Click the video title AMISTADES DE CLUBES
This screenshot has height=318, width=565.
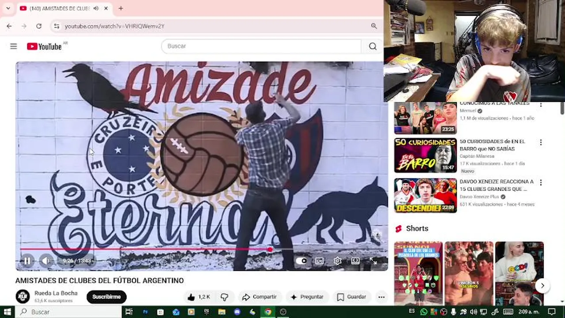pyautogui.click(x=99, y=280)
